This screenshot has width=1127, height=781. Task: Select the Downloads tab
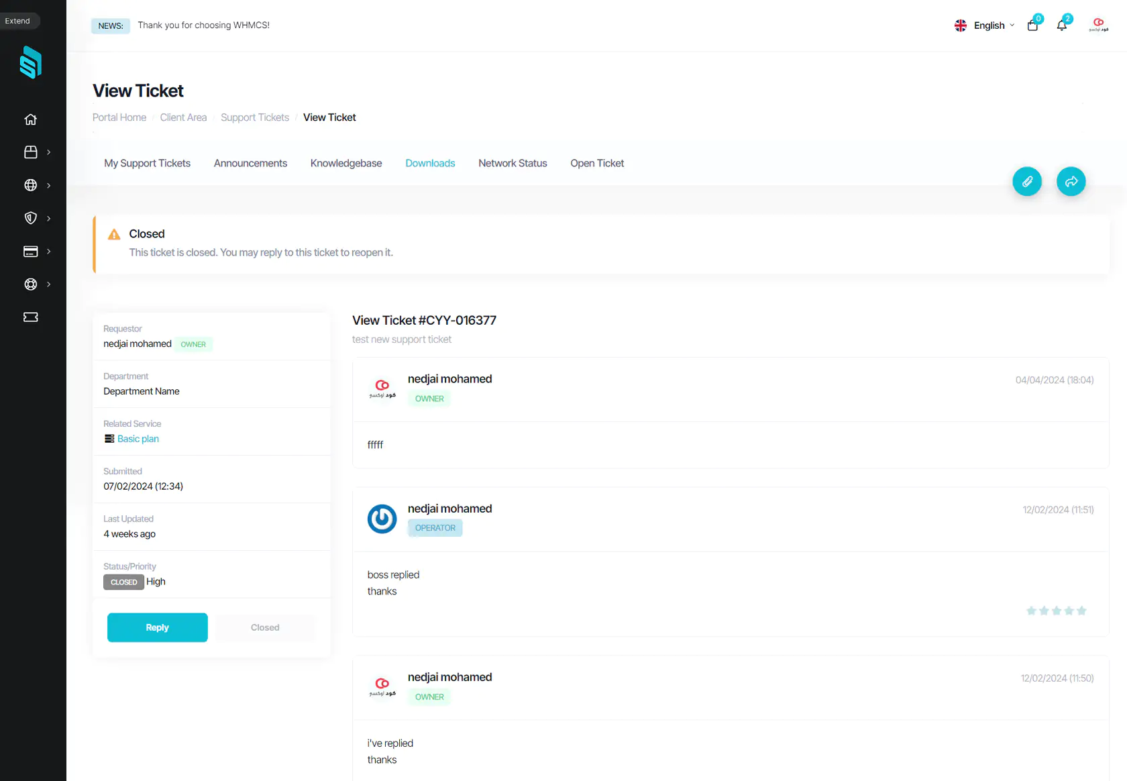coord(430,163)
